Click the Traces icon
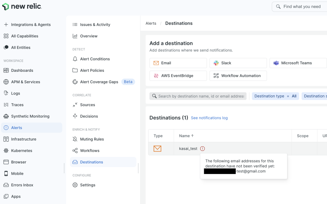This screenshot has width=327, height=204. tap(6, 105)
